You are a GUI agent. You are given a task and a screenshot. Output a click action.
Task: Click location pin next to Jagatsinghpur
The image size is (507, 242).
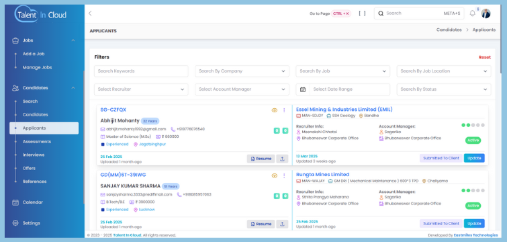click(136, 145)
